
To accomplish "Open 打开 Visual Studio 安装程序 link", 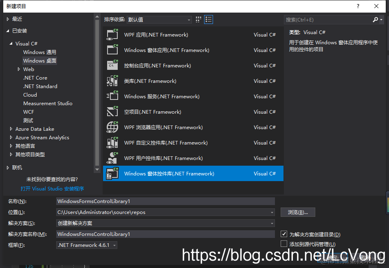I will (52, 189).
